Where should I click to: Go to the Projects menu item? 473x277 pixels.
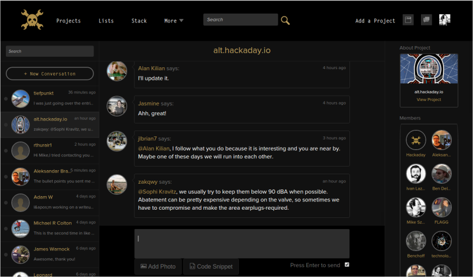69,21
